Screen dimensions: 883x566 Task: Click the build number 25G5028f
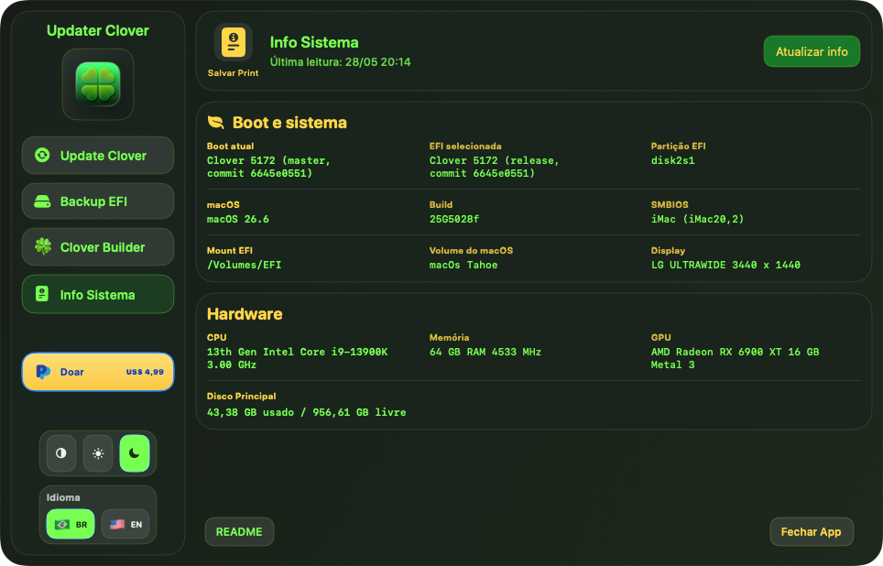454,219
